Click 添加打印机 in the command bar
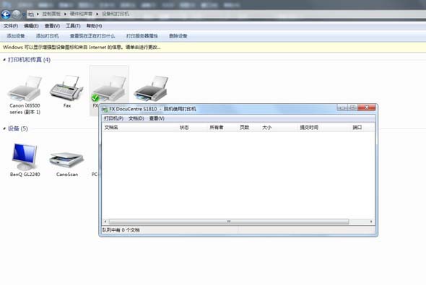Screen dimensions: 426x285 tap(47, 36)
